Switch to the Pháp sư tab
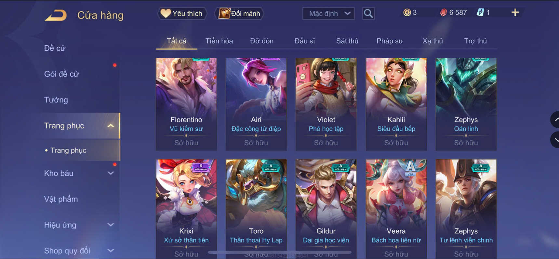559x259 pixels. point(390,41)
